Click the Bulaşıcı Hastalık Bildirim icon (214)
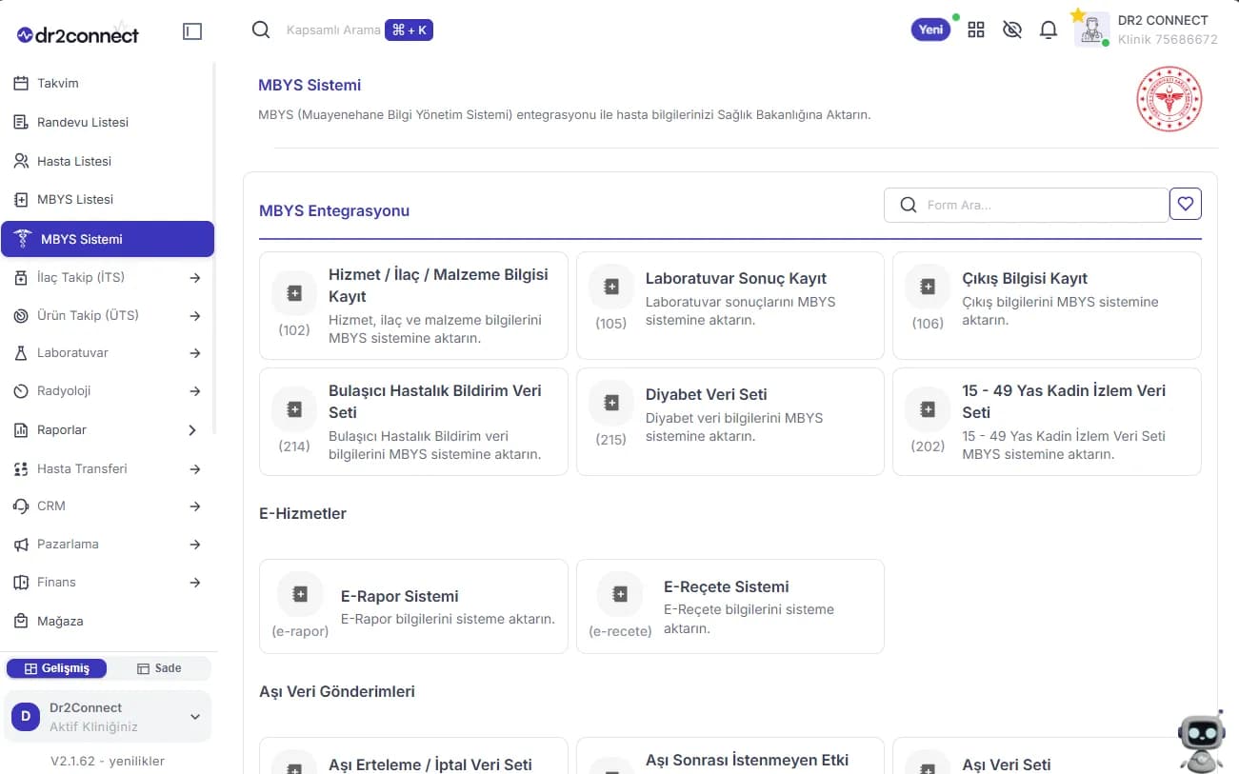Screen dimensions: 1239x774 pyautogui.click(x=294, y=409)
